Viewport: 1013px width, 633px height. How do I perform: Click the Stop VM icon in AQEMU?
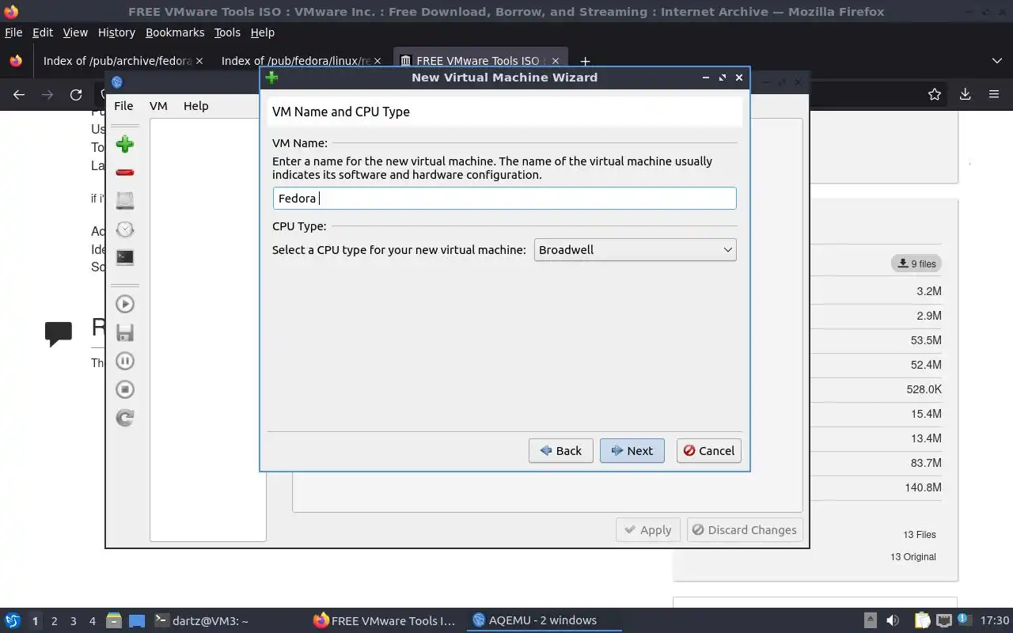[124, 389]
